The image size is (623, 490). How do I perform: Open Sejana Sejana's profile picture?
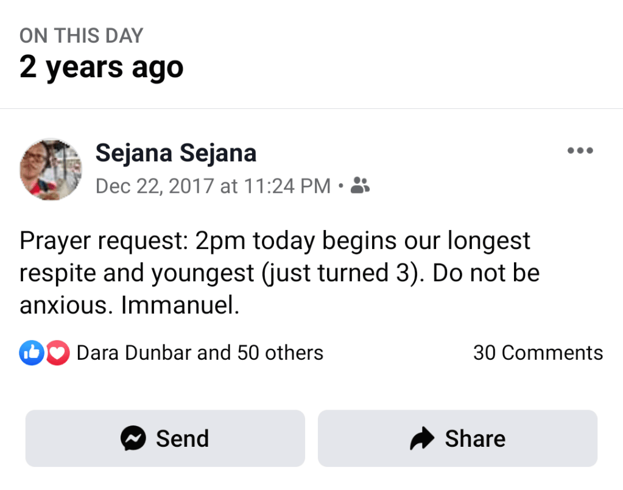(51, 169)
